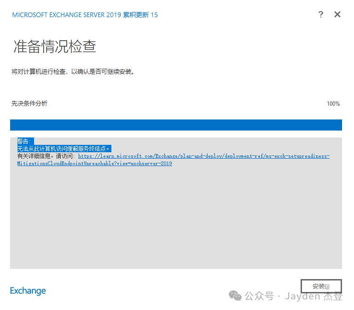
Task: Click the 准备情况检查 page heading
Action: point(54,47)
